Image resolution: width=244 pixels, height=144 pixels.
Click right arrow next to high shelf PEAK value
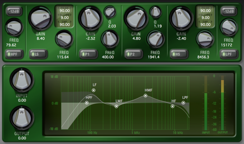click(211, 8)
